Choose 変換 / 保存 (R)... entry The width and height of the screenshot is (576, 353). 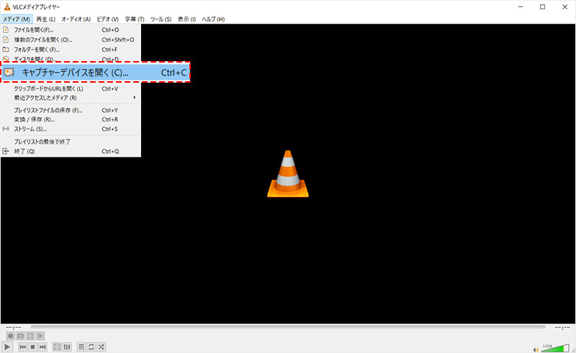71,119
